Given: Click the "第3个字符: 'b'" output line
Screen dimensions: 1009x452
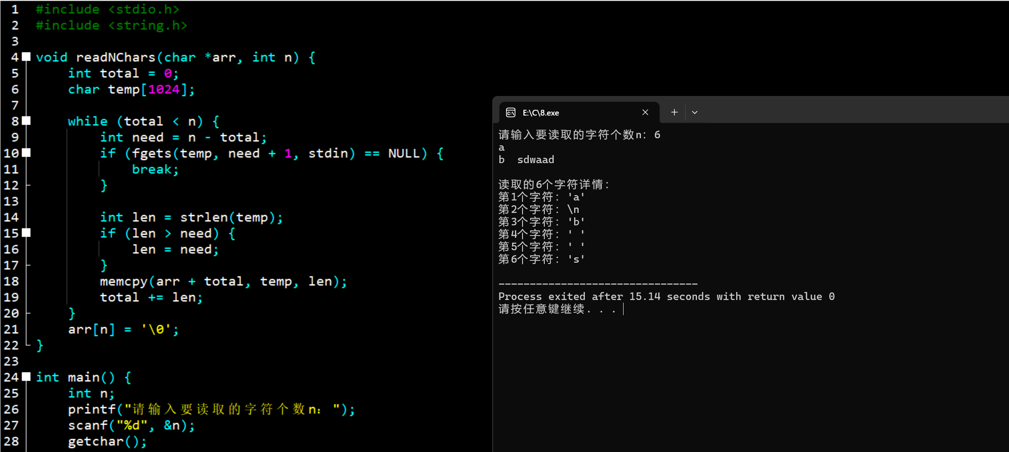Looking at the screenshot, I should (x=542, y=222).
